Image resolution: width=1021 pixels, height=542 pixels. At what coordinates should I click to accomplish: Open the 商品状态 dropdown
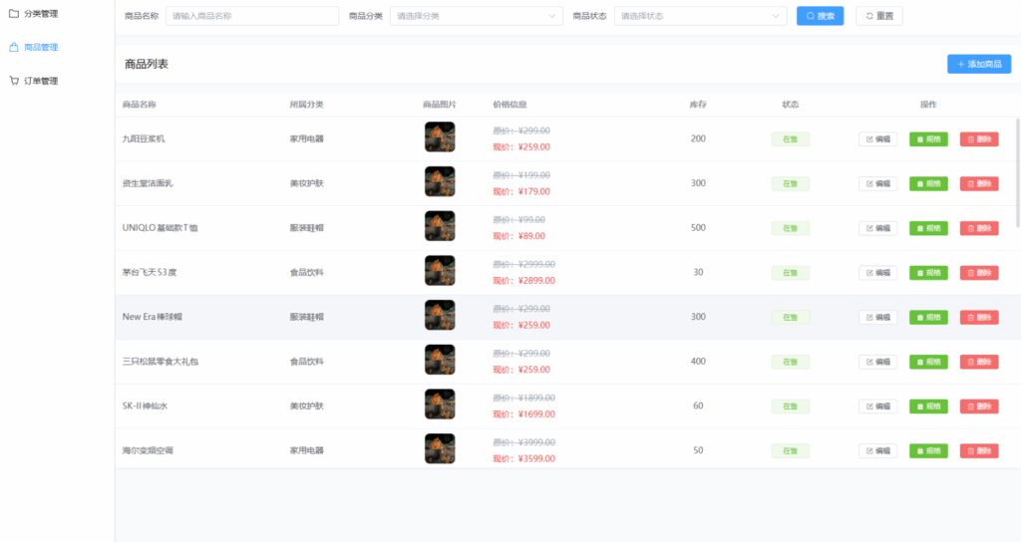click(x=700, y=16)
